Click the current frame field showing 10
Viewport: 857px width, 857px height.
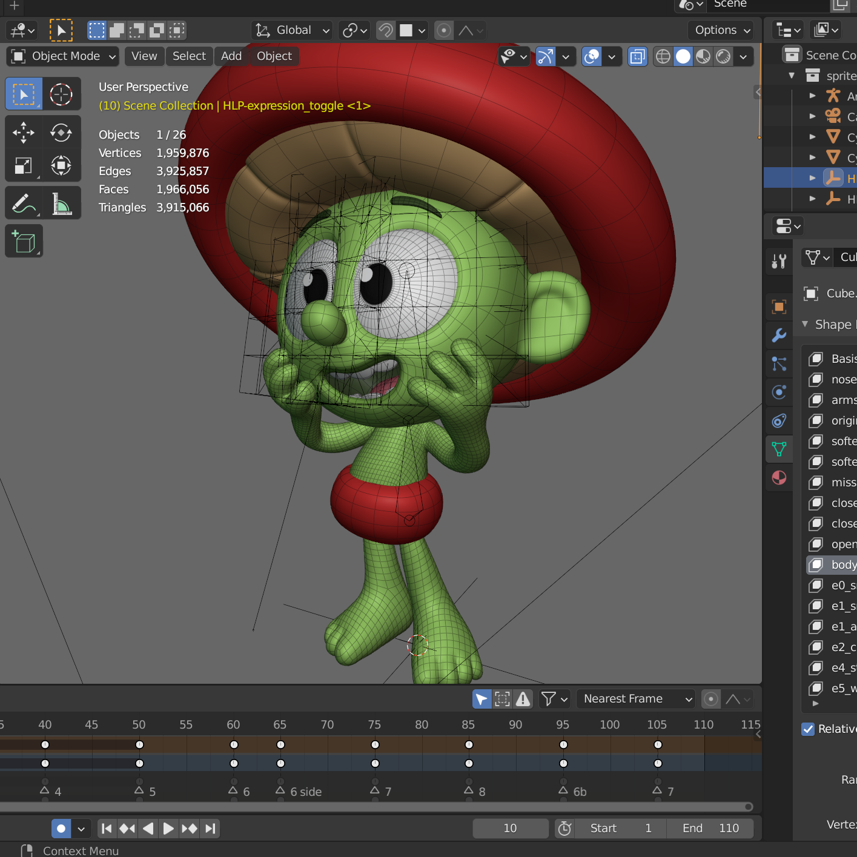511,828
